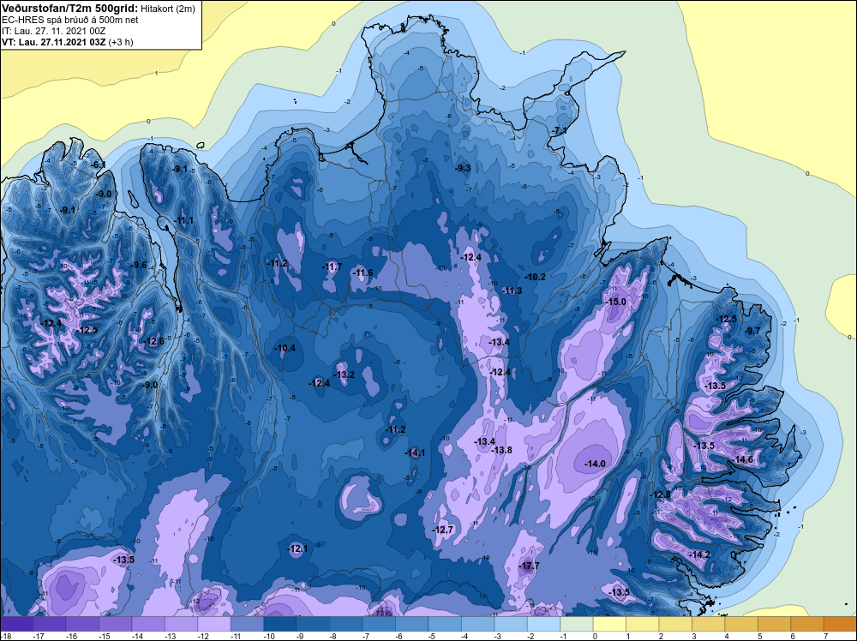Select the -10.2 temperature value
The width and height of the screenshot is (857, 641).
pyautogui.click(x=536, y=277)
